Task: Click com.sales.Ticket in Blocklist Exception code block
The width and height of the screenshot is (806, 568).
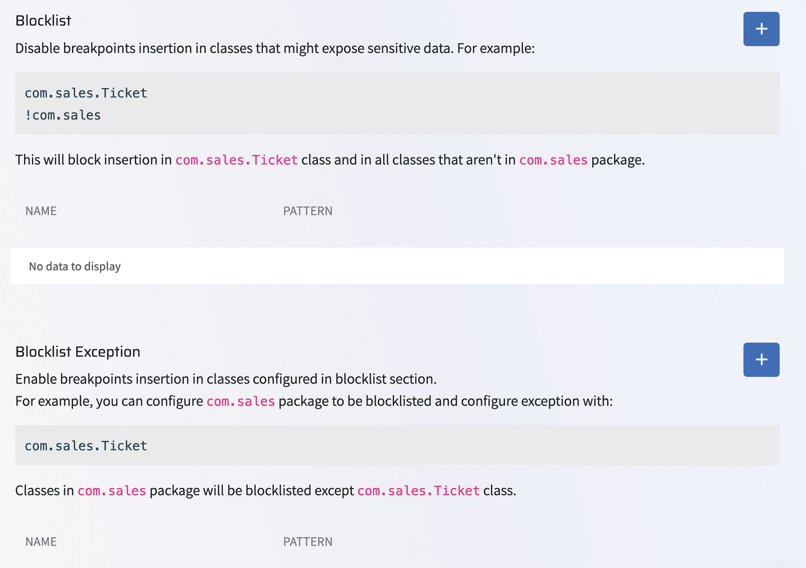Action: click(86, 446)
